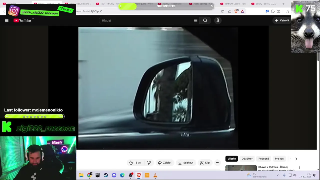Download the video with Stiahnuť
The image size is (320, 180).
185,163
